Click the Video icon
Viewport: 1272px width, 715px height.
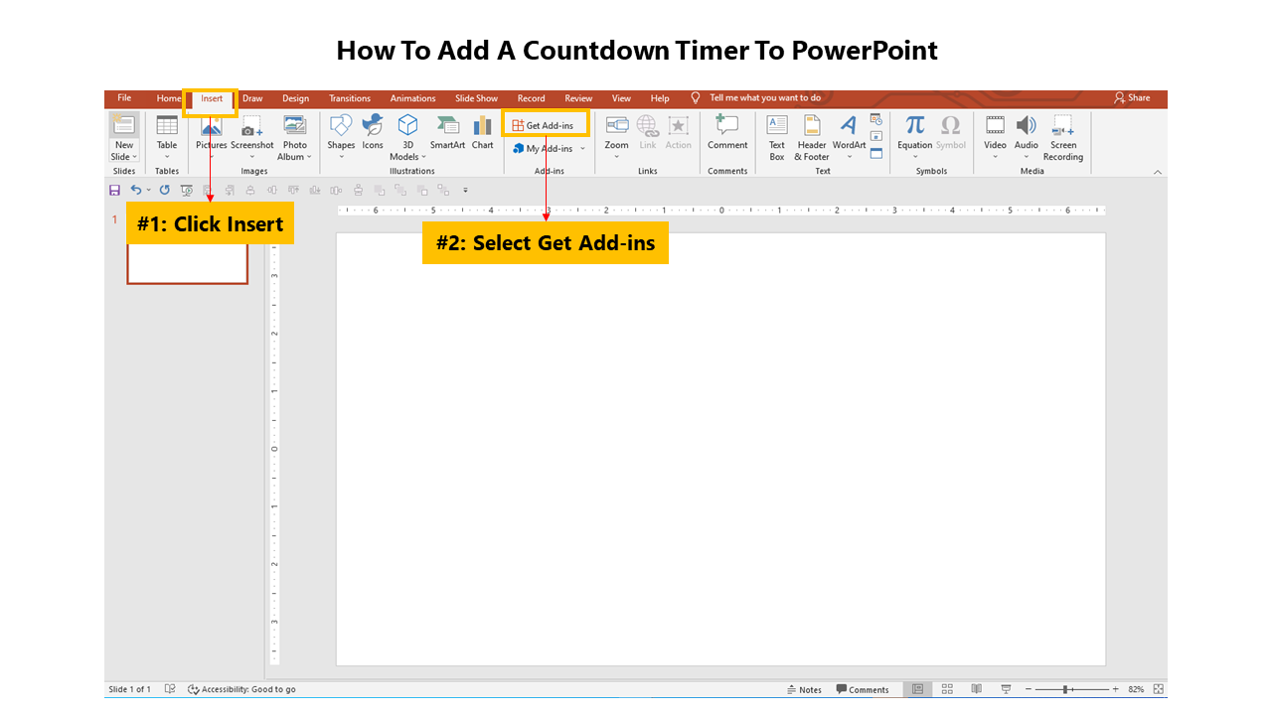tap(995, 125)
